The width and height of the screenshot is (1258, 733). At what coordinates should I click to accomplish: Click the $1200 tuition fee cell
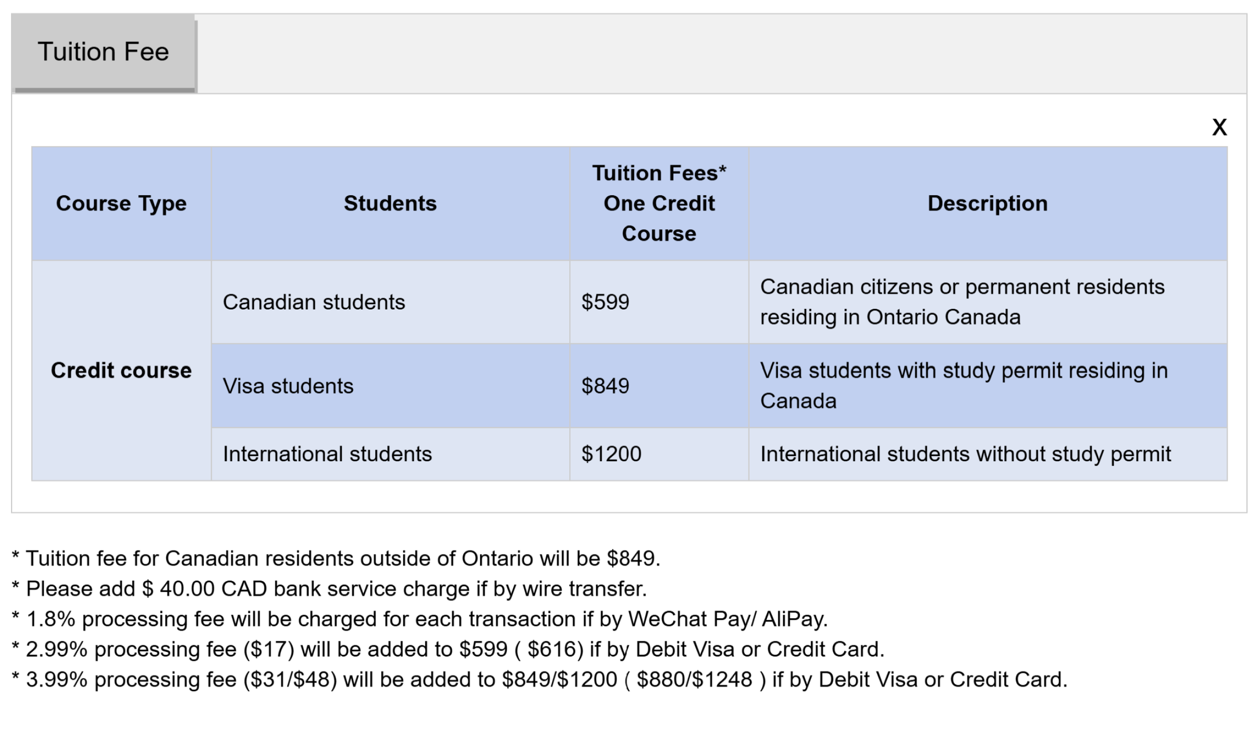click(x=611, y=454)
